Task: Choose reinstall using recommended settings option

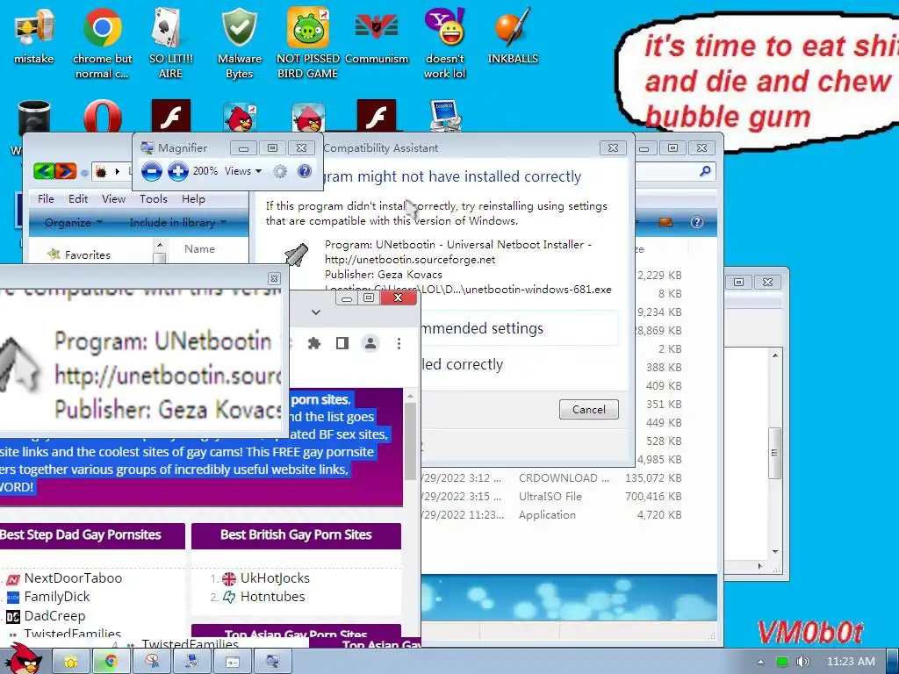Action: pyautogui.click(x=520, y=328)
